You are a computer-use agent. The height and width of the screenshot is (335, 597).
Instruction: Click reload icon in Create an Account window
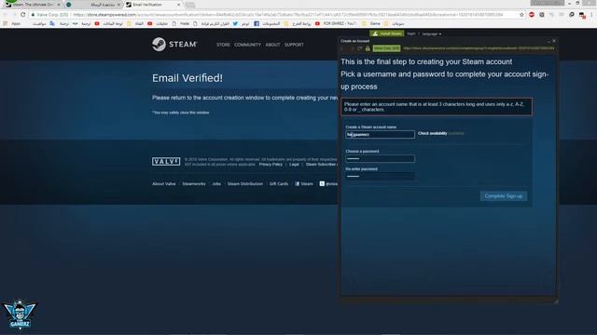359,48
